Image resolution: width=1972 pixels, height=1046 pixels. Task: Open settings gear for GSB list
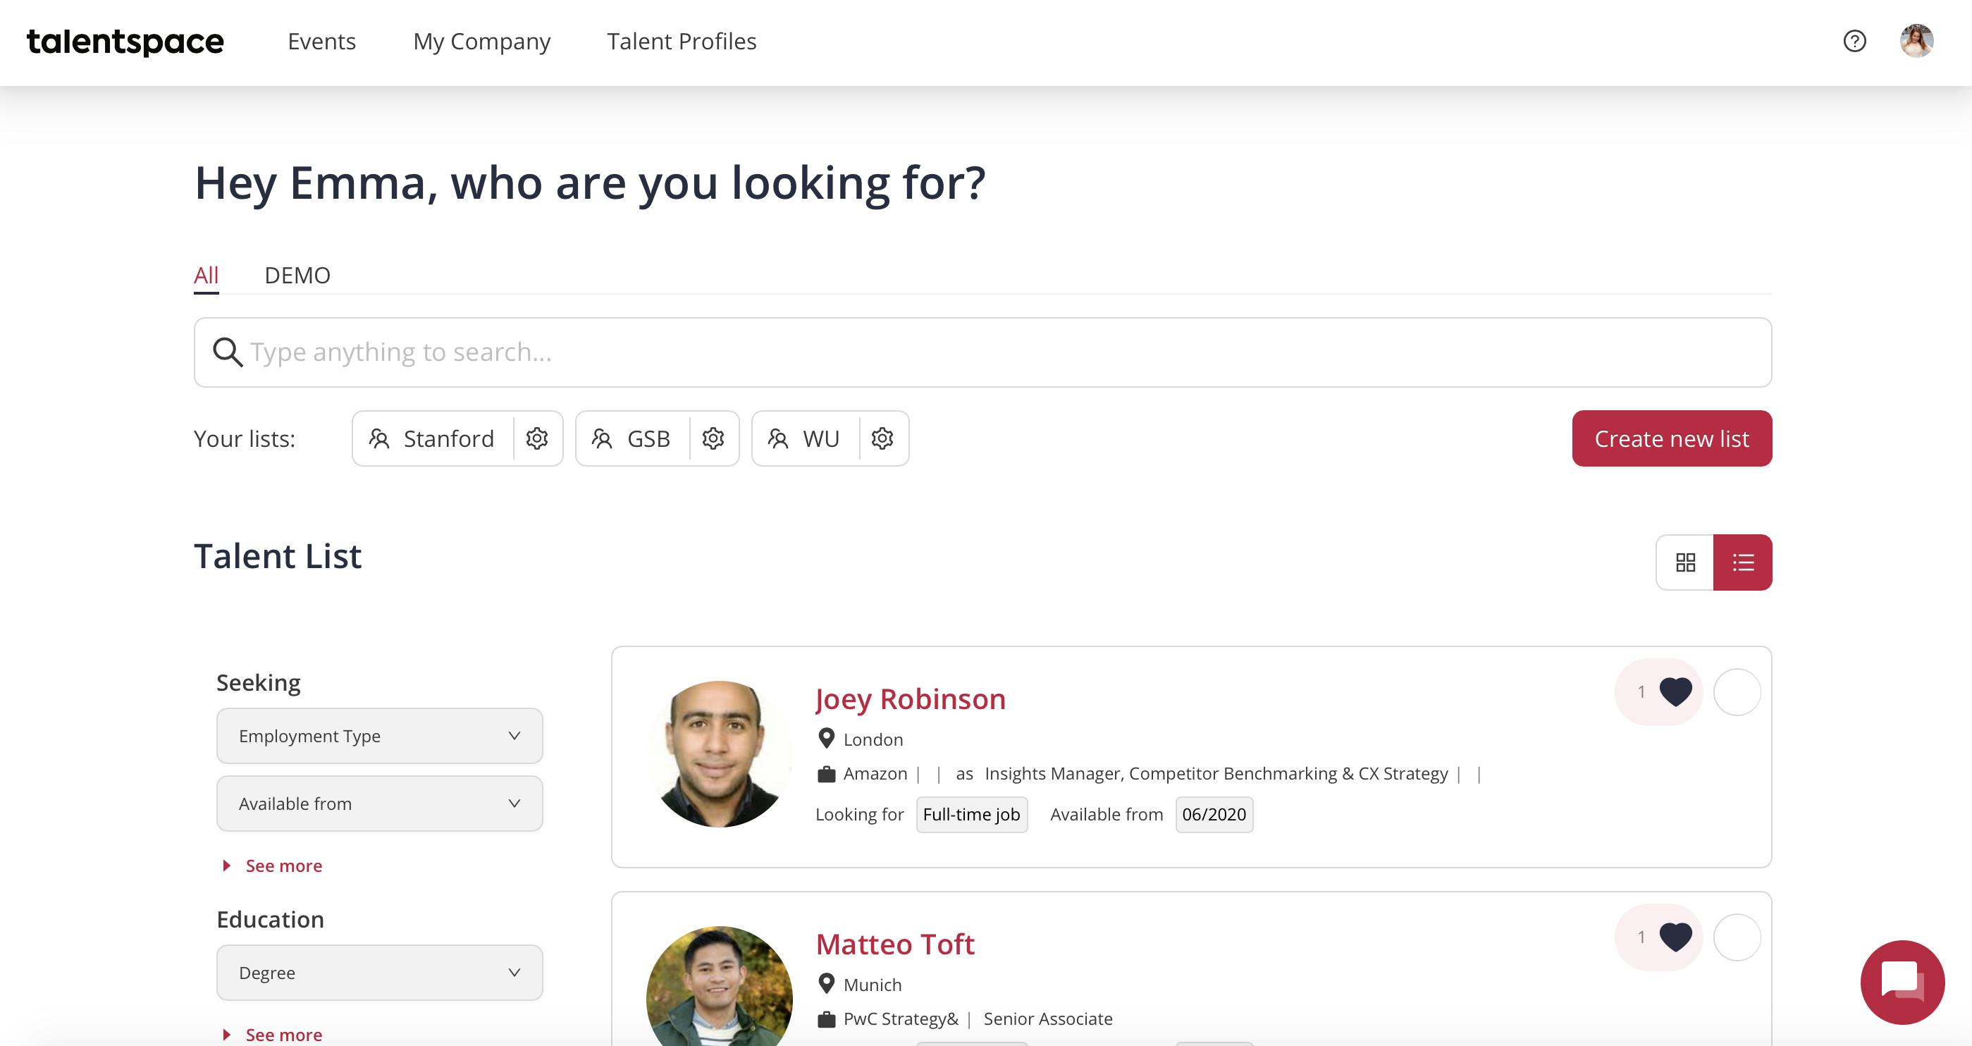713,438
